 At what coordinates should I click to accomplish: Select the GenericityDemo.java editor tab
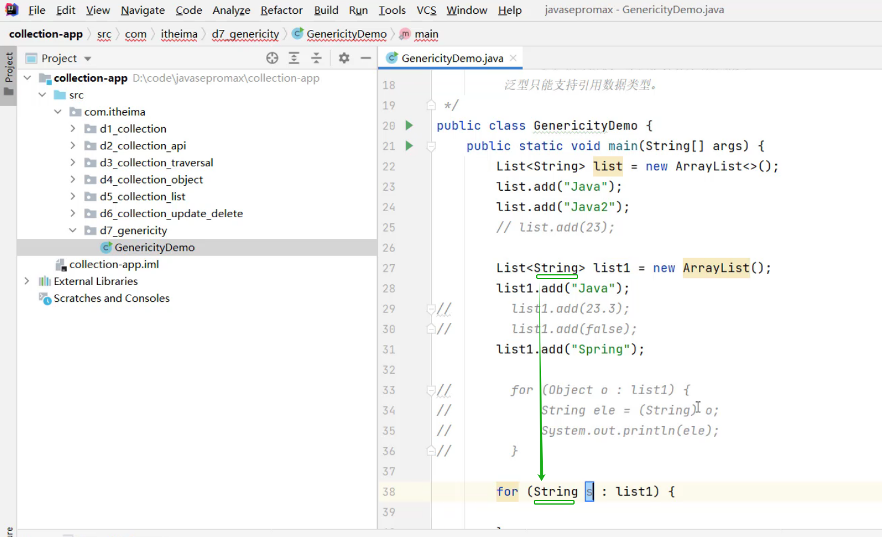coord(452,58)
